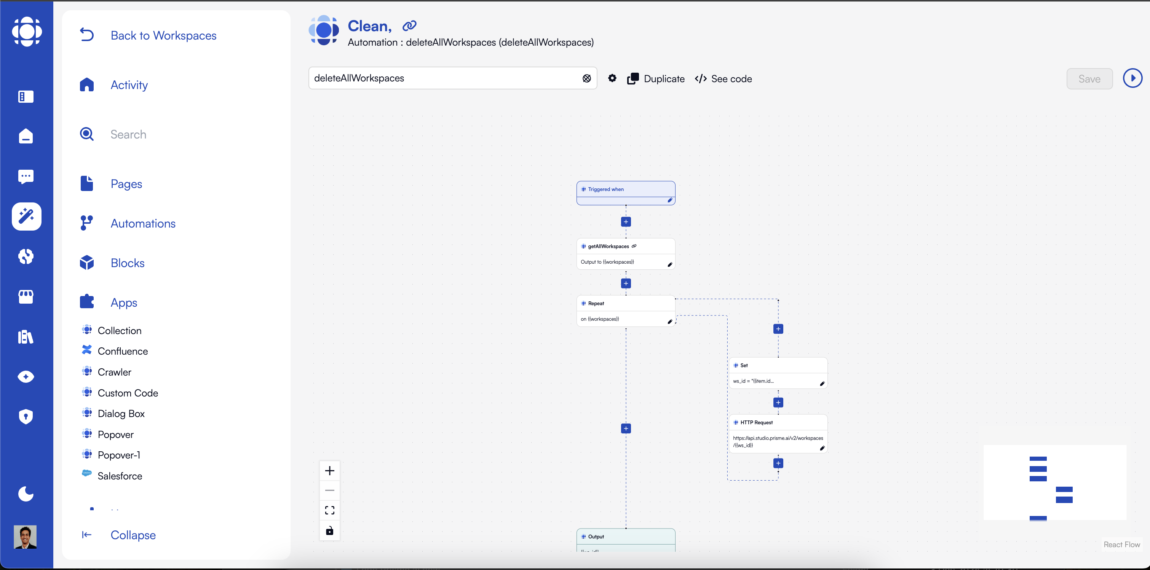Click the minimap overview panel

point(1054,482)
